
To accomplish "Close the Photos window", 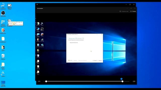I will point(134,4).
